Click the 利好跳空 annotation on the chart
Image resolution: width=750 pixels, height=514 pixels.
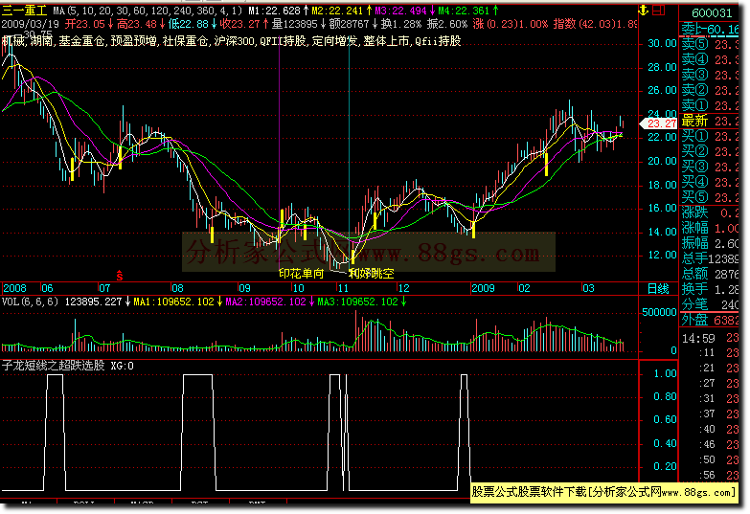[x=372, y=274]
